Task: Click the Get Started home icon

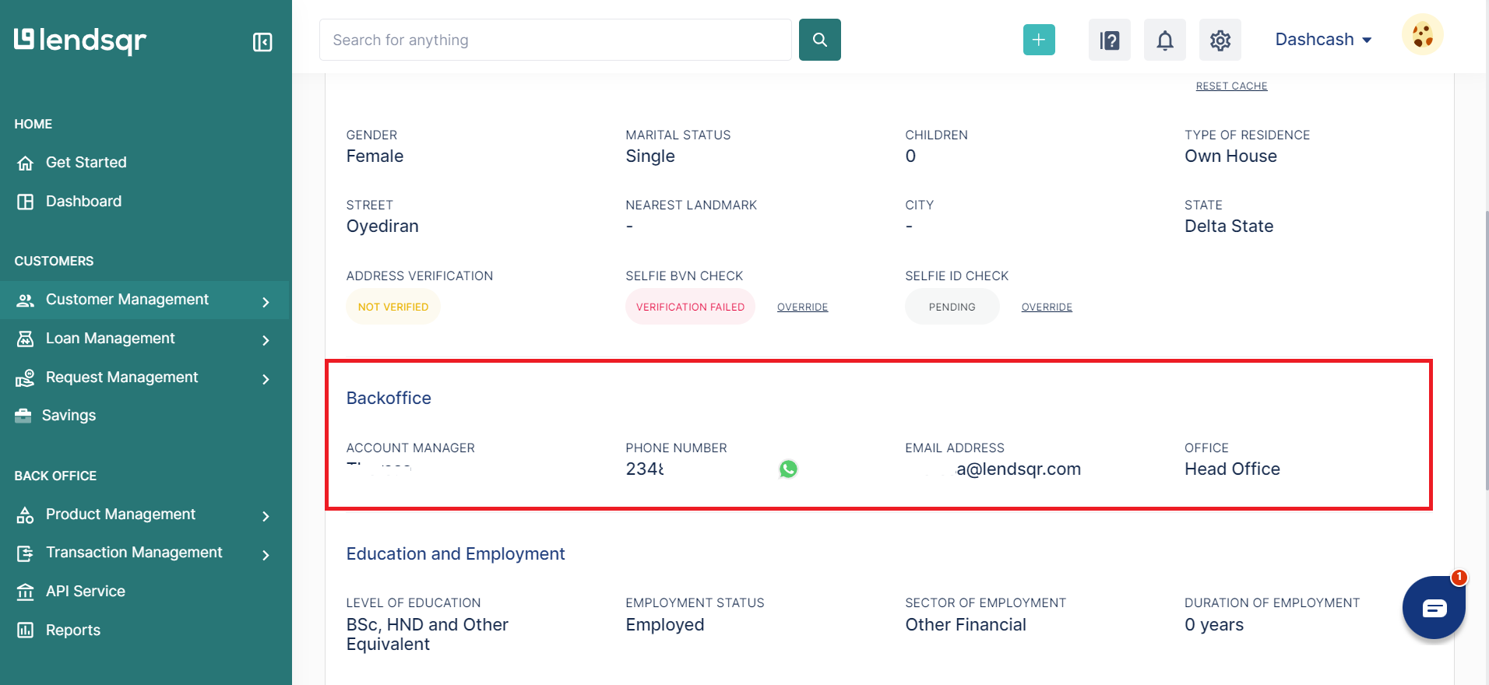Action: click(26, 163)
